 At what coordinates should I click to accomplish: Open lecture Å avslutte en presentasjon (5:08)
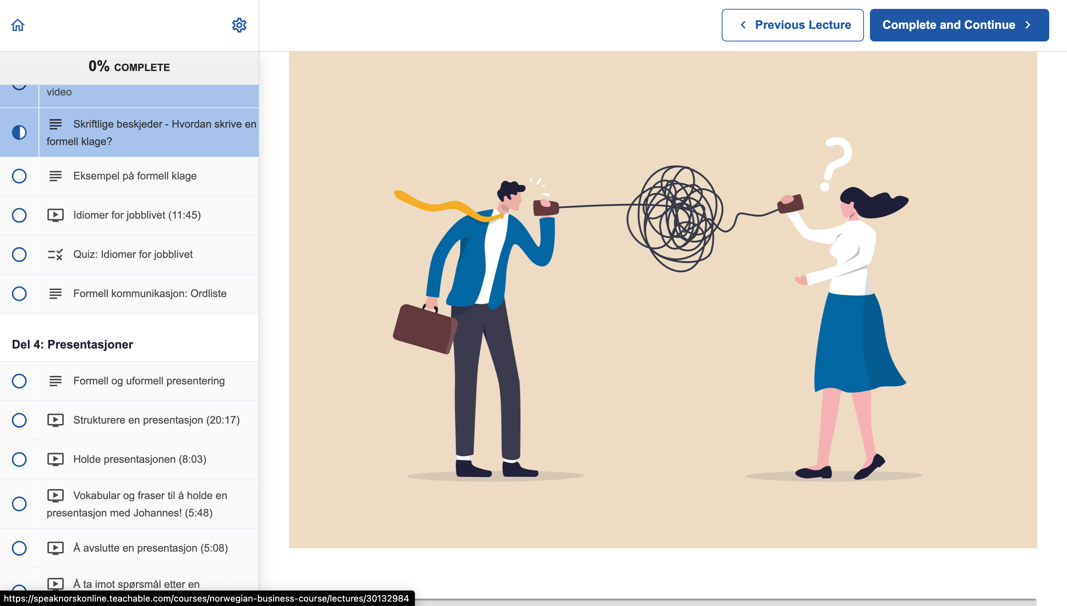[x=129, y=548]
